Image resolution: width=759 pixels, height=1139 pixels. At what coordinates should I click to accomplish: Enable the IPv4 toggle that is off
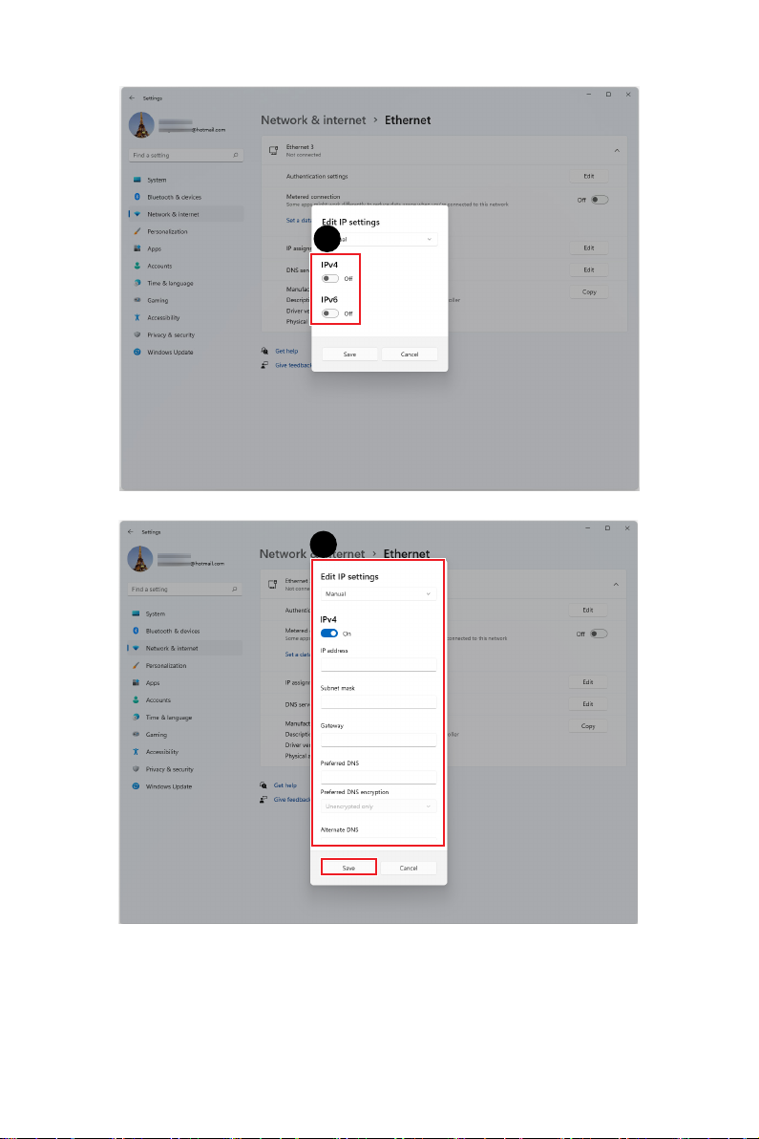click(330, 278)
